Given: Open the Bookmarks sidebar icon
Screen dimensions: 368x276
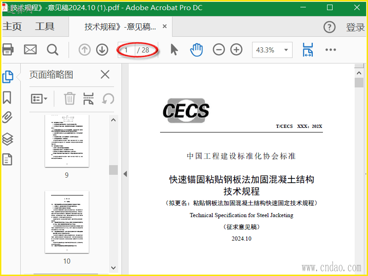Looking at the screenshot, I should 7,98.
